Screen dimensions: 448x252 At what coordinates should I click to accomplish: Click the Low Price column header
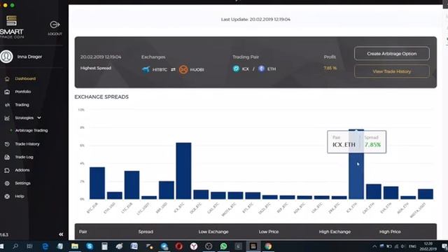coord(269,232)
